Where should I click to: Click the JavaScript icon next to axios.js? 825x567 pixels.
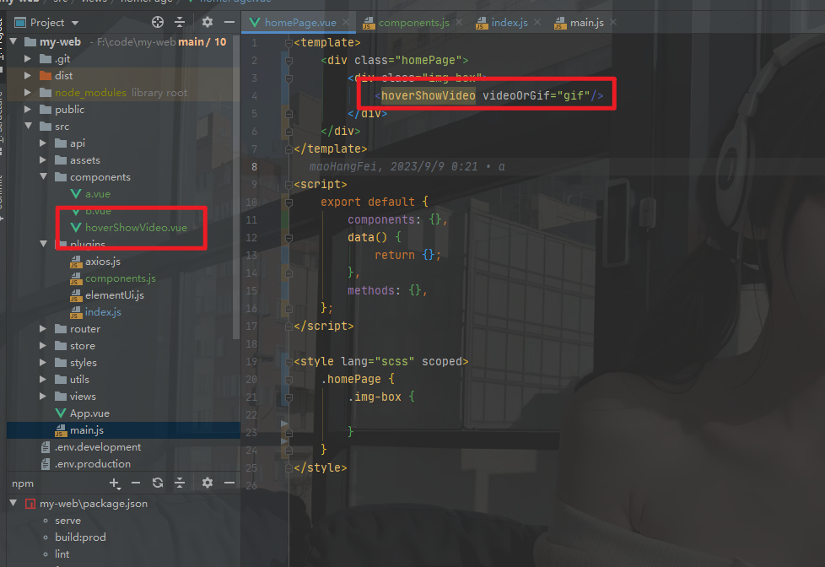tap(76, 261)
